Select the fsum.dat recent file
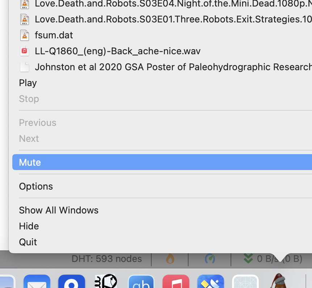The height and width of the screenshot is (288, 312). (54, 35)
